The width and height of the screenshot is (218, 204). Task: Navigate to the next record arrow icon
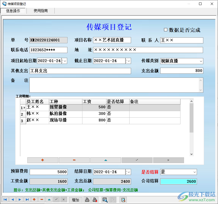point(20,199)
